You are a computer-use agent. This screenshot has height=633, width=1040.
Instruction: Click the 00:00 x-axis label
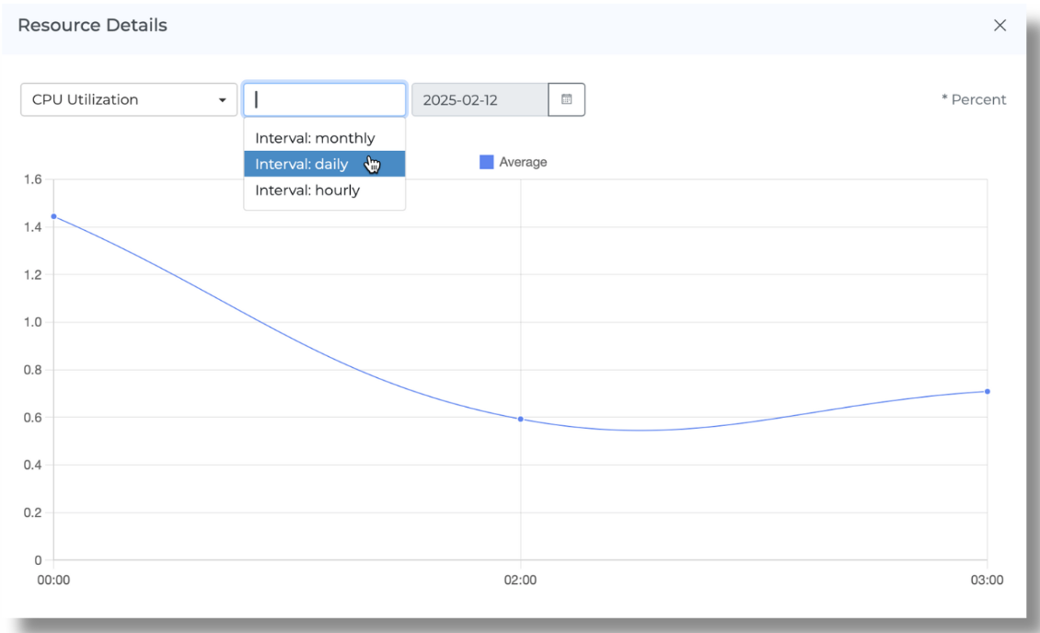point(53,581)
